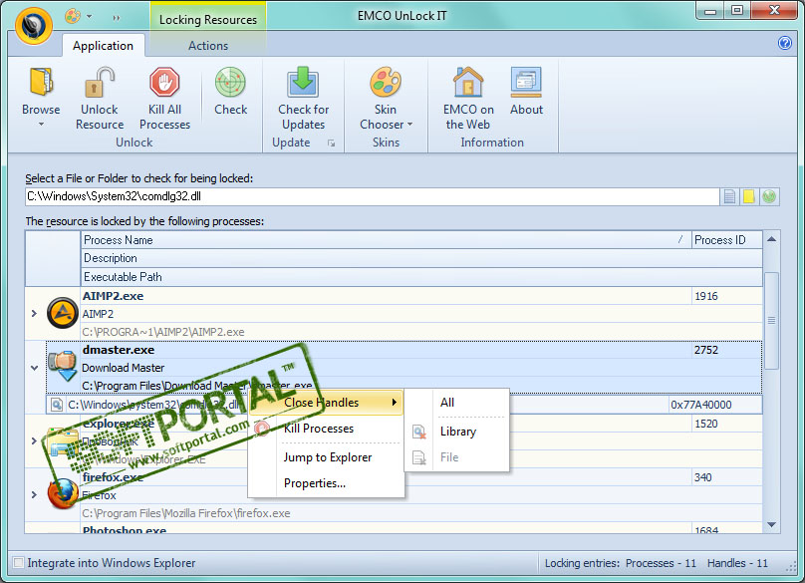The height and width of the screenshot is (583, 805).
Task: Expand the explorer.exe process row
Action: point(35,440)
